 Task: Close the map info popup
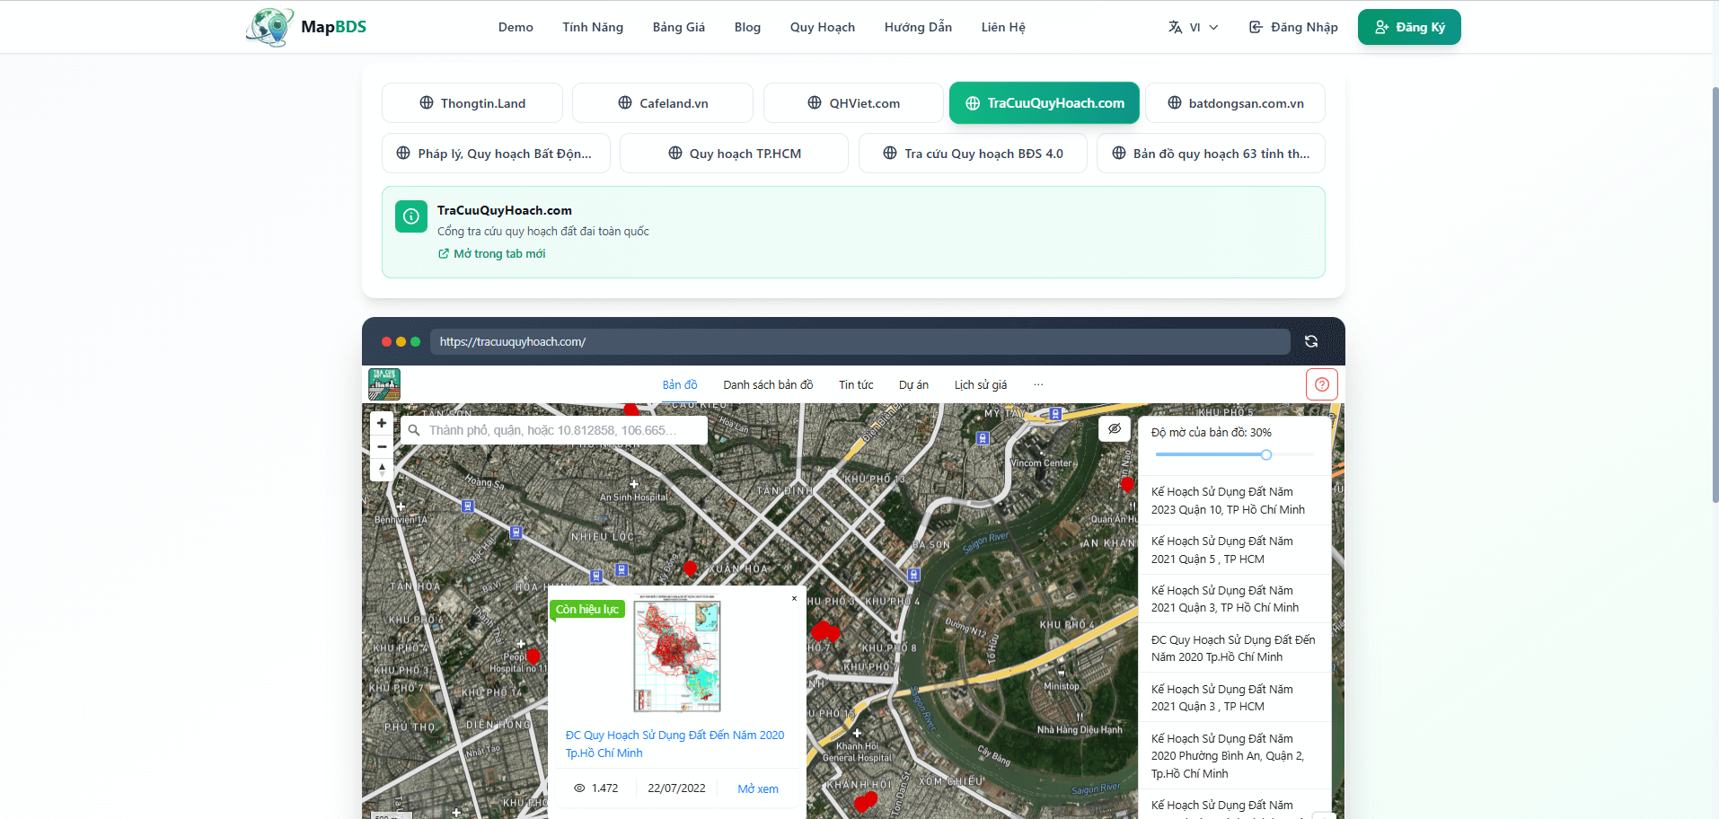[x=794, y=598]
